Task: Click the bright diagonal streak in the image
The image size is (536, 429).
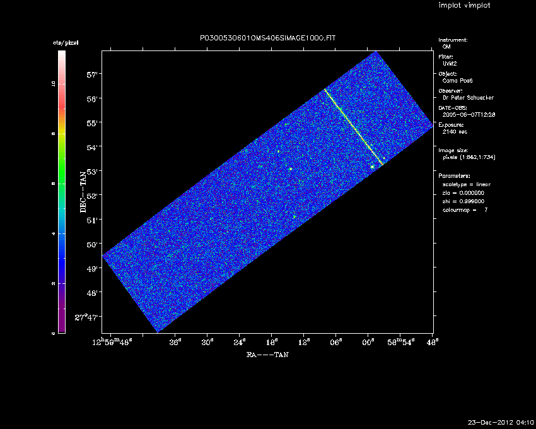Action: (354, 127)
